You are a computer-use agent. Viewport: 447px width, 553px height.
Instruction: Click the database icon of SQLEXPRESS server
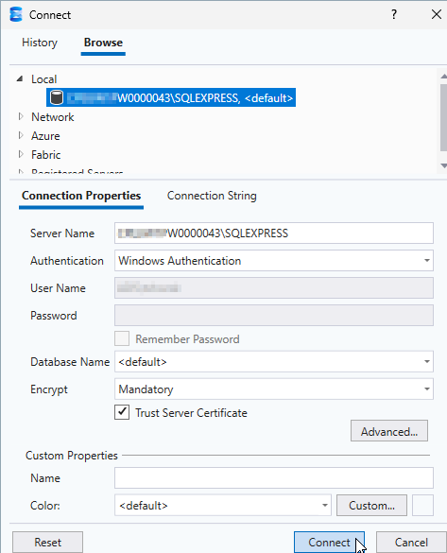coord(57,97)
